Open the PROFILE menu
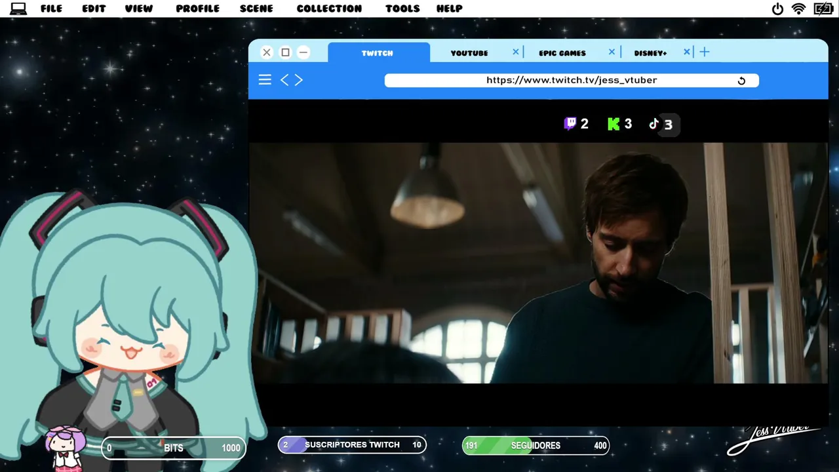The width and height of the screenshot is (839, 472). pos(197,9)
